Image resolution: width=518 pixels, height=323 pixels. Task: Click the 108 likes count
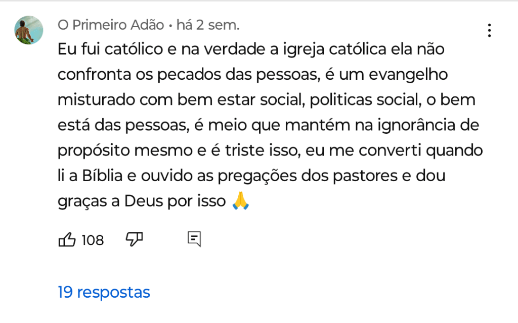point(93,240)
